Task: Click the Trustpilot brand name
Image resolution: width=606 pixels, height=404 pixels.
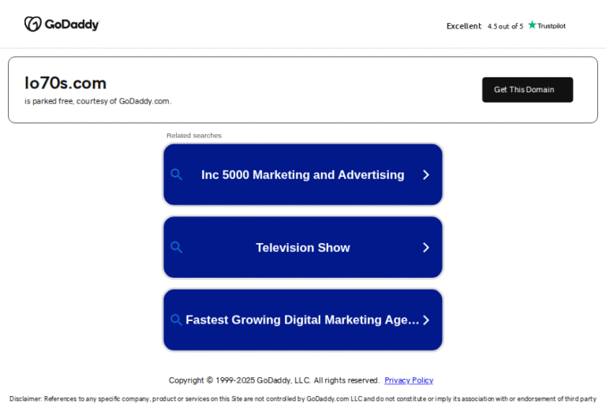Action: [552, 26]
